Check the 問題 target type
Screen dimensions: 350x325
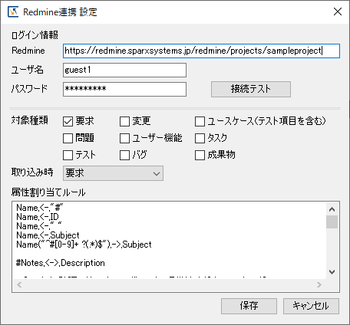click(x=68, y=138)
